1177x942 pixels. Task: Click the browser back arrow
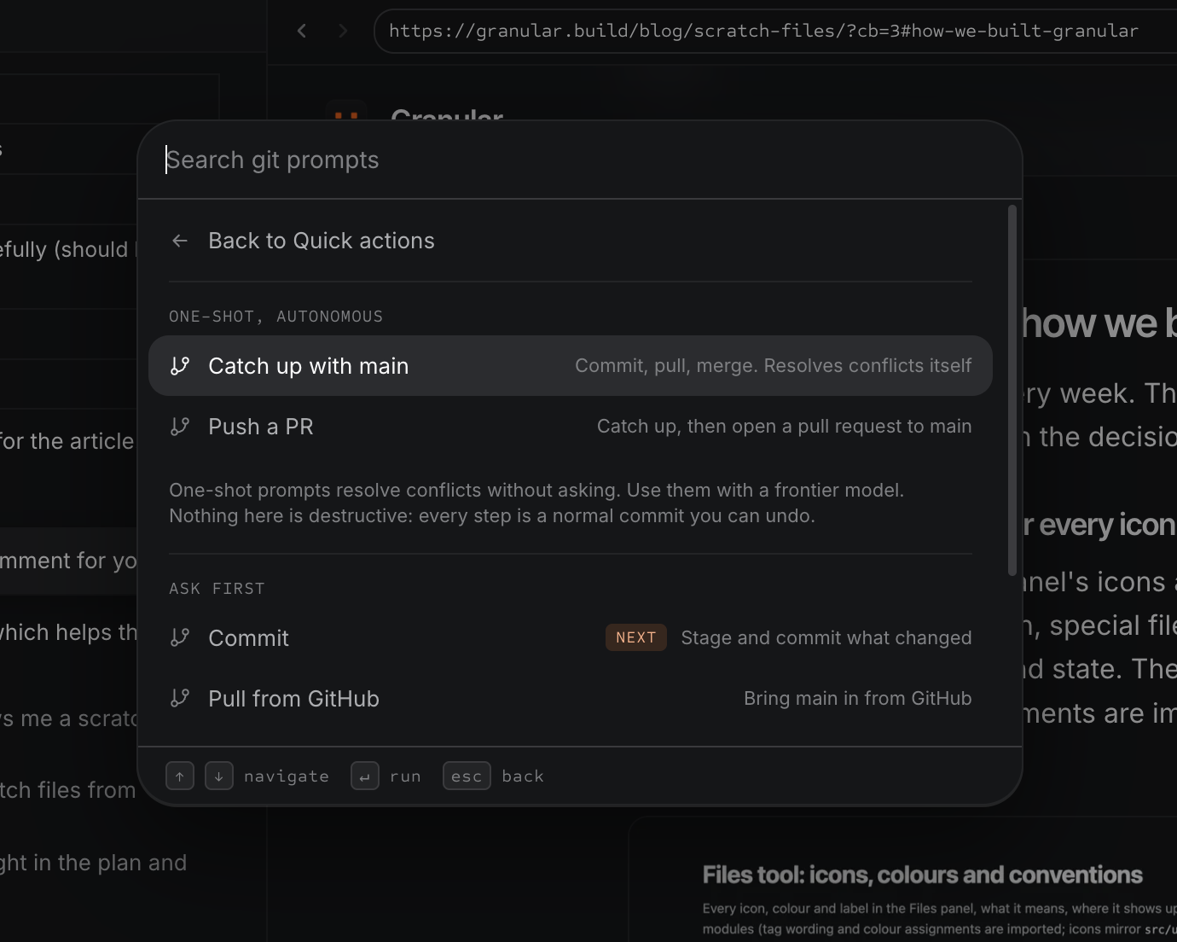(302, 31)
